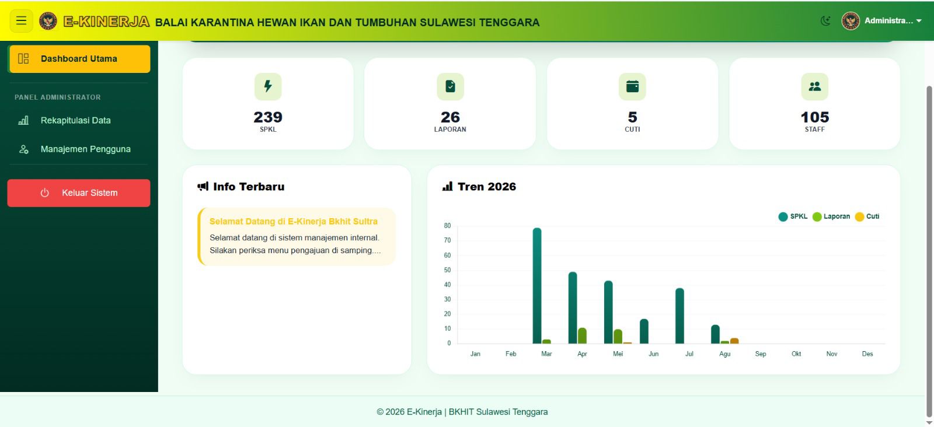Click the E-Kinerja garuda logo emblem

tap(48, 21)
